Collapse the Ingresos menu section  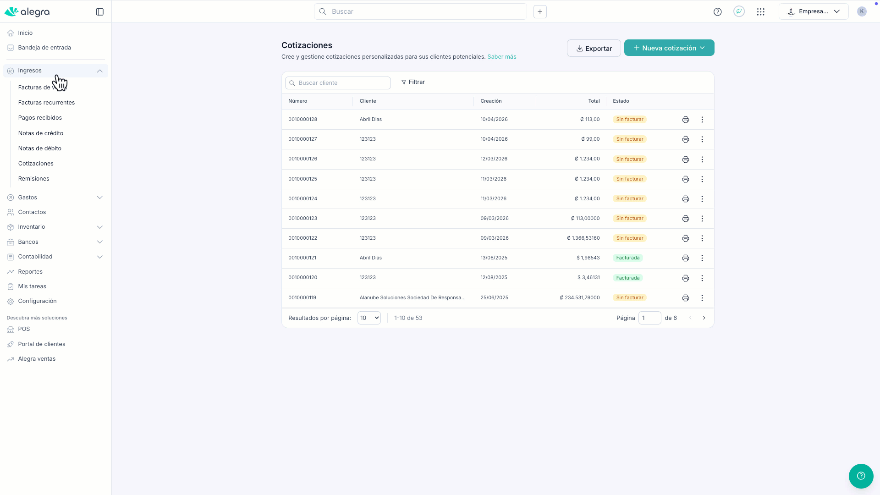[x=99, y=71]
